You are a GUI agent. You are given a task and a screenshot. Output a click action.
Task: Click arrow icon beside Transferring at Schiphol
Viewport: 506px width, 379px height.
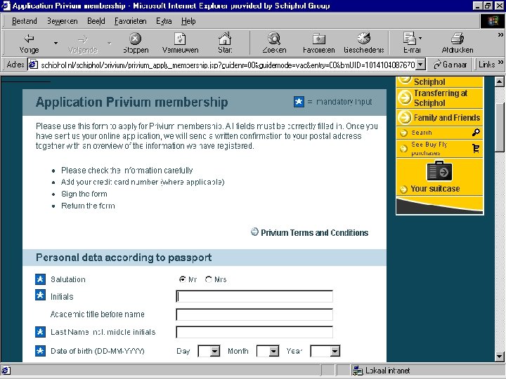pos(405,98)
